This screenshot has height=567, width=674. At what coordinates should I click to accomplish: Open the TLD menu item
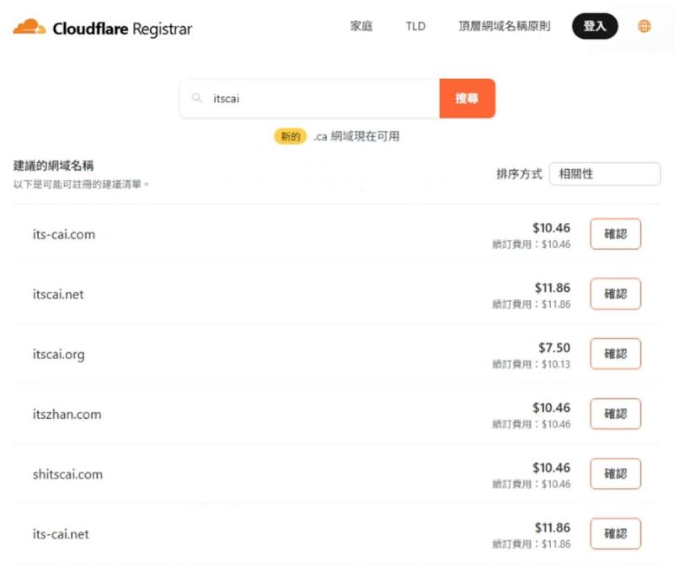(415, 26)
